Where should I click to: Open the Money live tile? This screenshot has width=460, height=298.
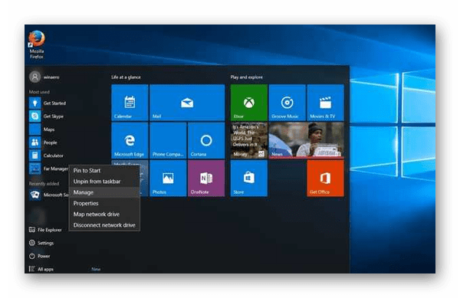coord(248,141)
